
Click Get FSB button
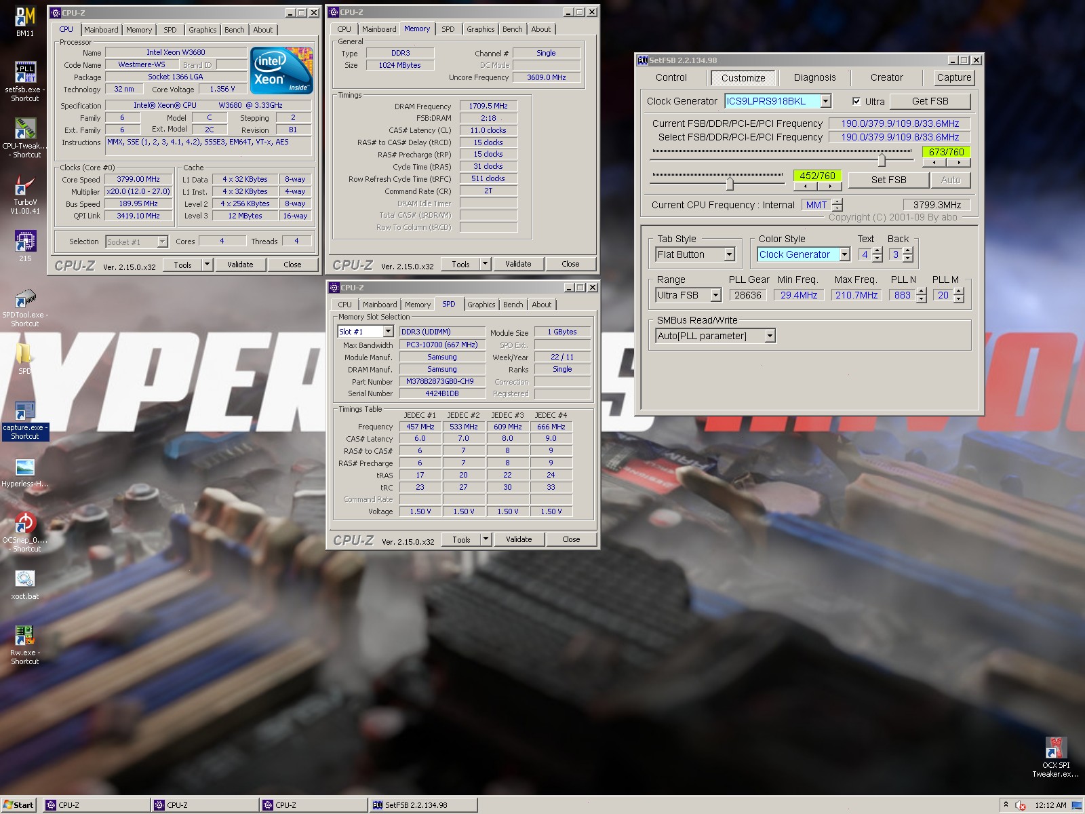930,101
